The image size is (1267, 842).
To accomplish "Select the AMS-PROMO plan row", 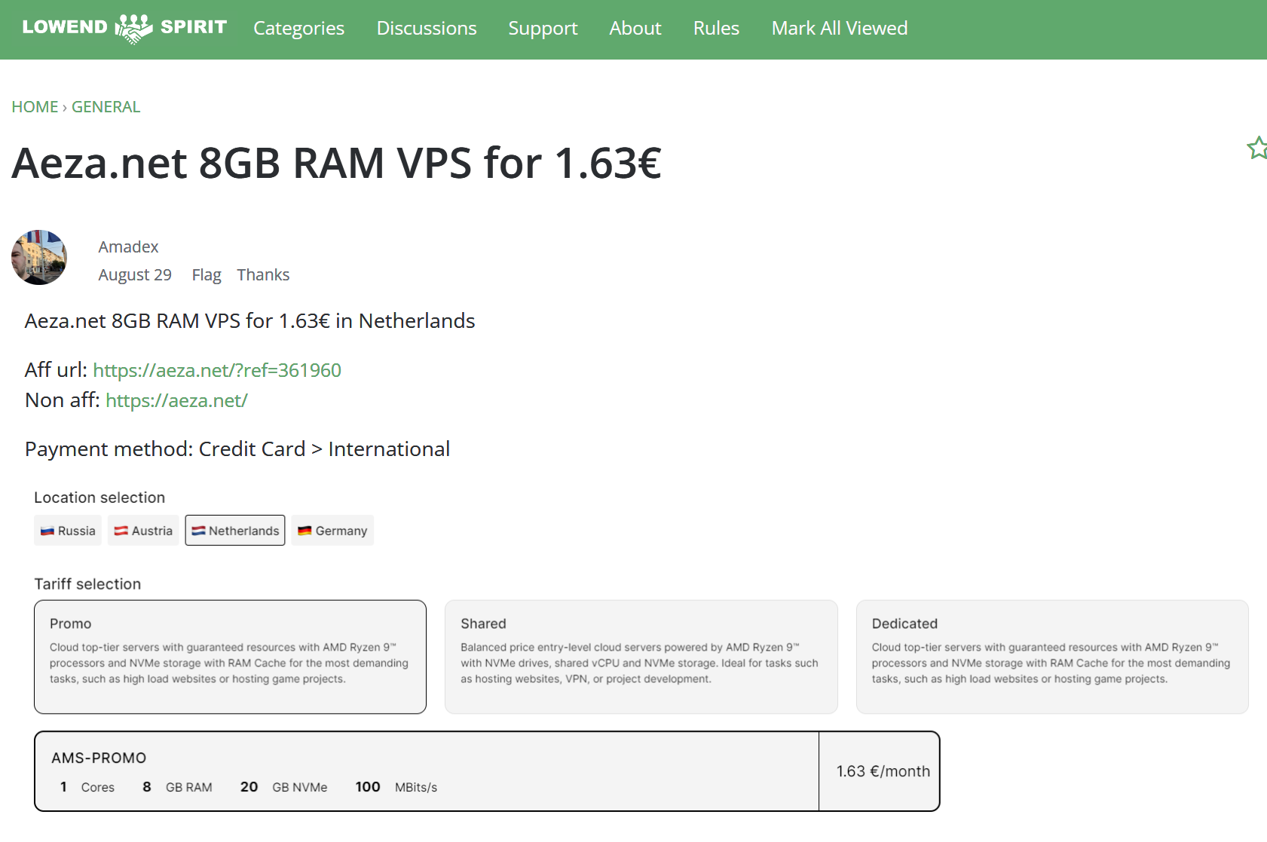I will point(487,771).
